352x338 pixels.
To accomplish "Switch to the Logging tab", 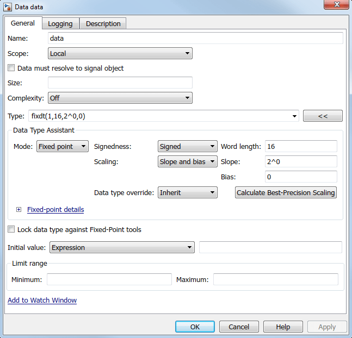I will click(60, 23).
